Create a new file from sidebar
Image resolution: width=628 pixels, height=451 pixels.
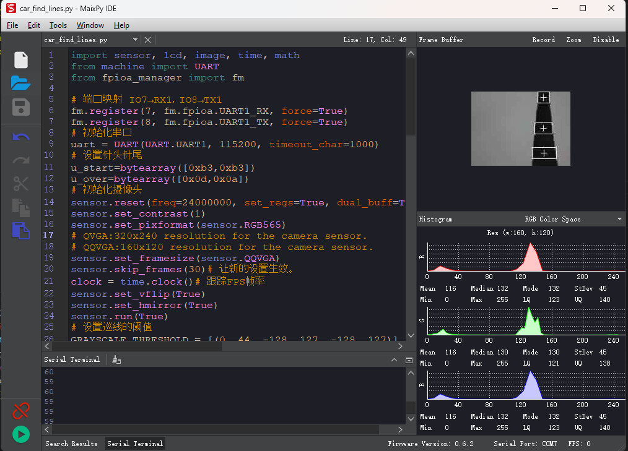[x=21, y=60]
